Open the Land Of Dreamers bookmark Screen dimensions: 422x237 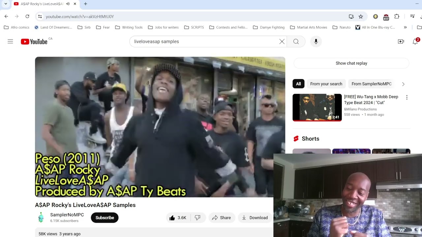tap(53, 27)
